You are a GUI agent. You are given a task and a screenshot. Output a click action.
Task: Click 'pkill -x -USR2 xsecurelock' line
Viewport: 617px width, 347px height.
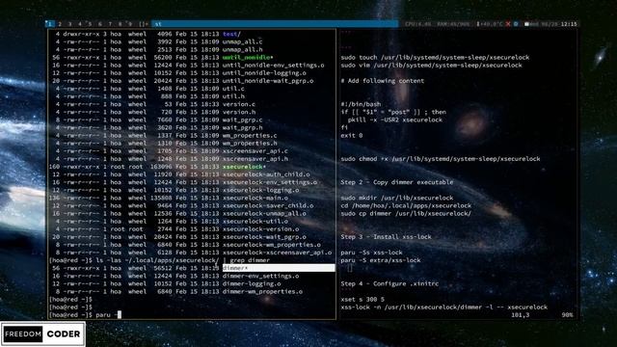tap(395, 120)
